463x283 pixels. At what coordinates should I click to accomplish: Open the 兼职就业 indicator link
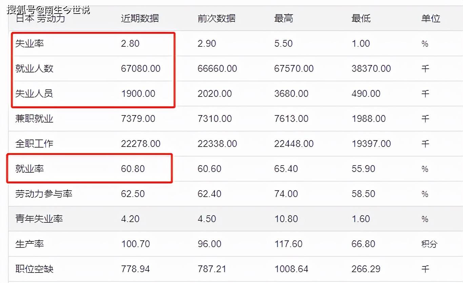click(x=34, y=119)
